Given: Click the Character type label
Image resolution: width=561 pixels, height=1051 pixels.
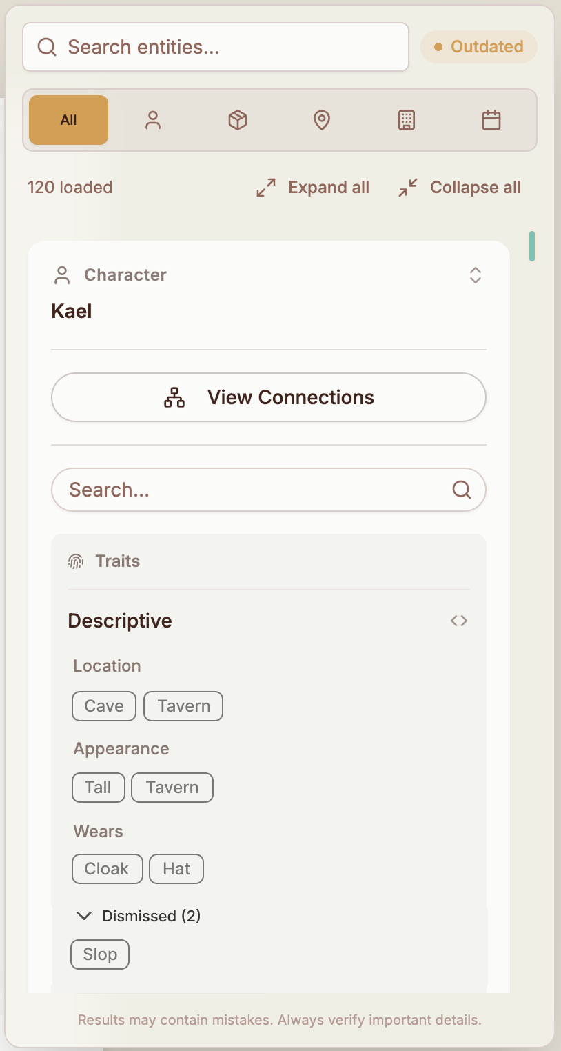Looking at the screenshot, I should (x=125, y=275).
